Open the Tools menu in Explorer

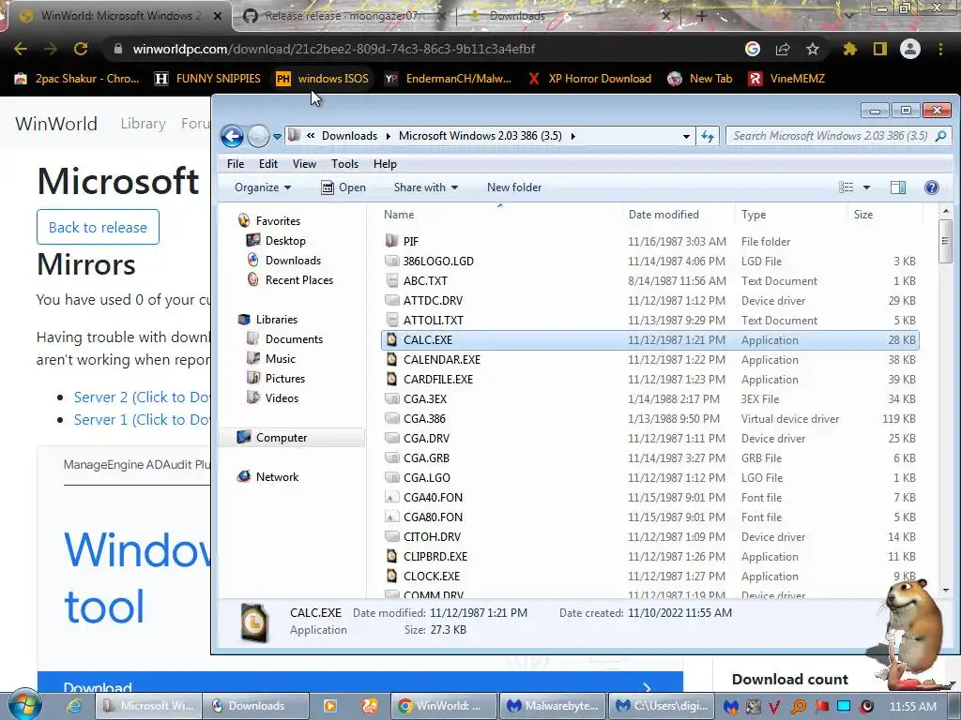point(344,164)
